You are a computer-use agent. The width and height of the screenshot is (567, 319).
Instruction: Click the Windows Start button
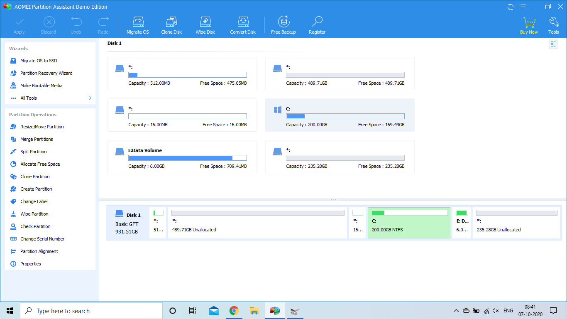coord(10,311)
